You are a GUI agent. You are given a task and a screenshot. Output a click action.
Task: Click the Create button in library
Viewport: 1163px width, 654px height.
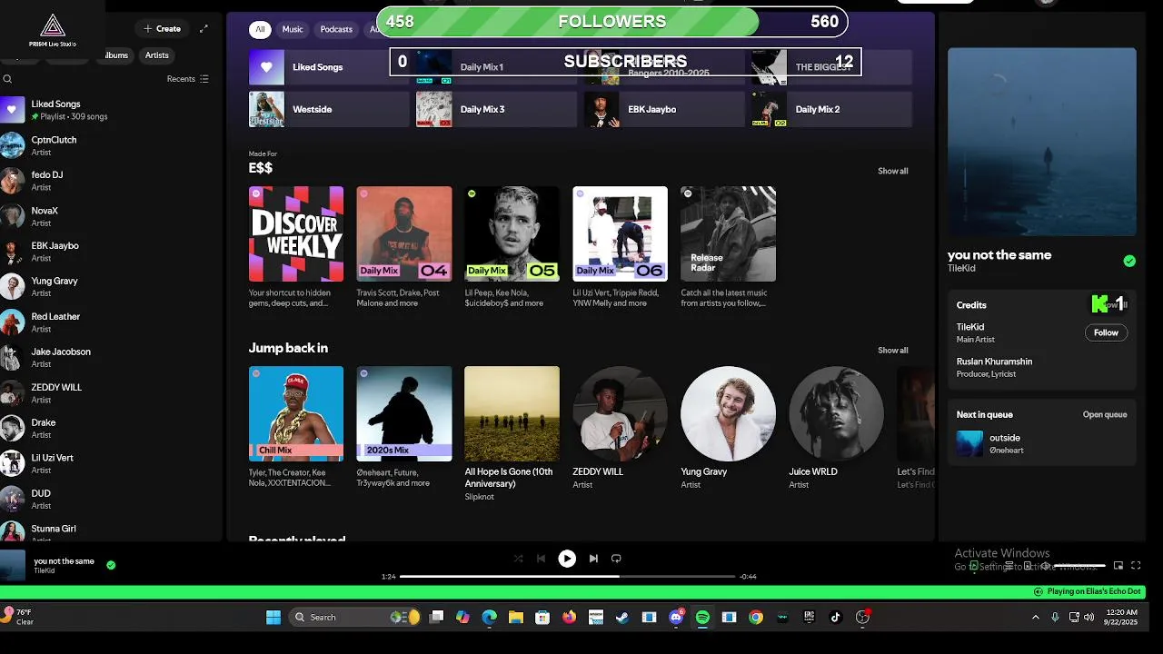(x=162, y=29)
